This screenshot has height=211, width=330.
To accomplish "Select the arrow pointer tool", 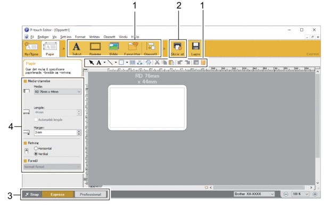I will 92,62.
